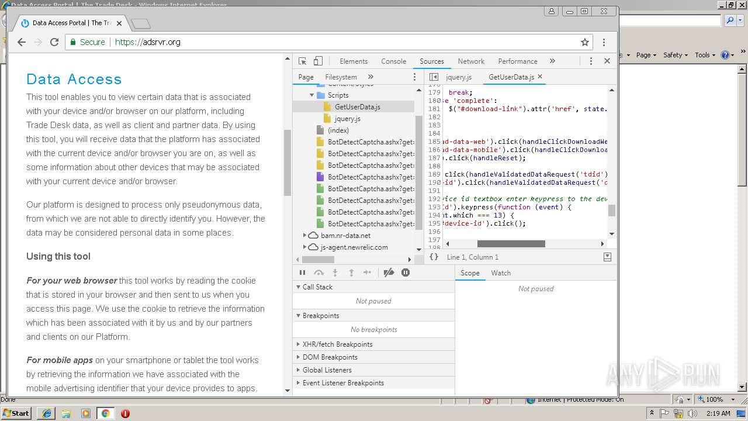Click the step into function icon
Screen dimensions: 748x421
(335, 272)
